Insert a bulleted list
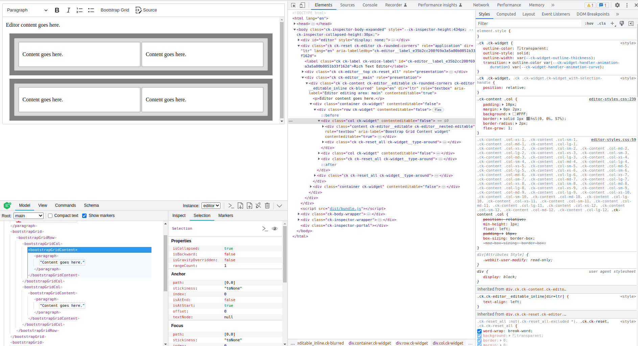 [91, 10]
